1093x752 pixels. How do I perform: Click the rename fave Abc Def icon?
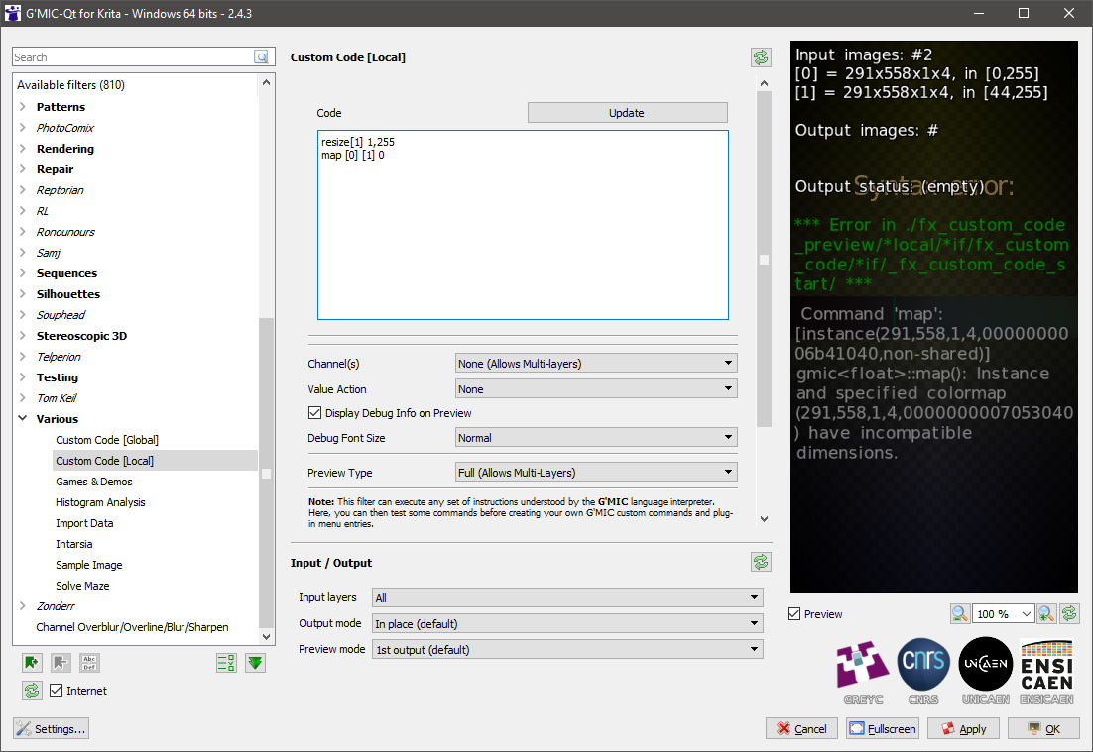click(89, 662)
